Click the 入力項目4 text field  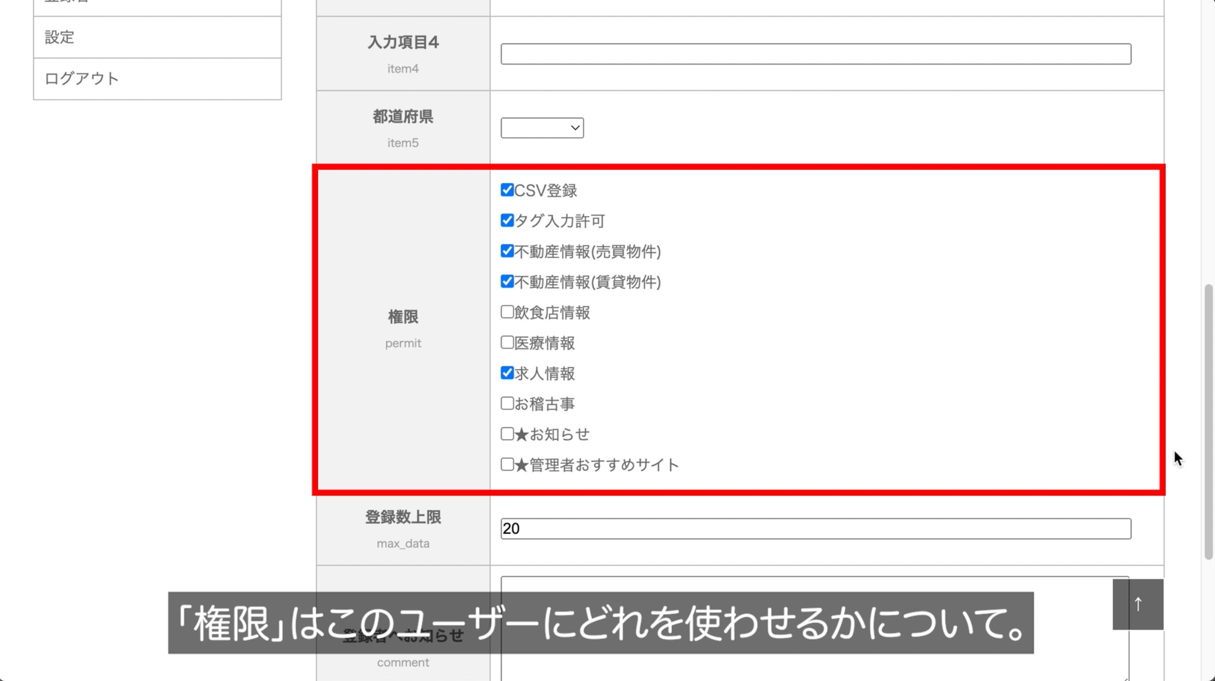[815, 54]
